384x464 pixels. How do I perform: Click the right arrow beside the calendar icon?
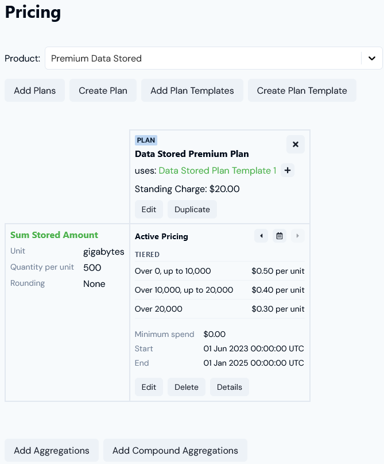298,236
